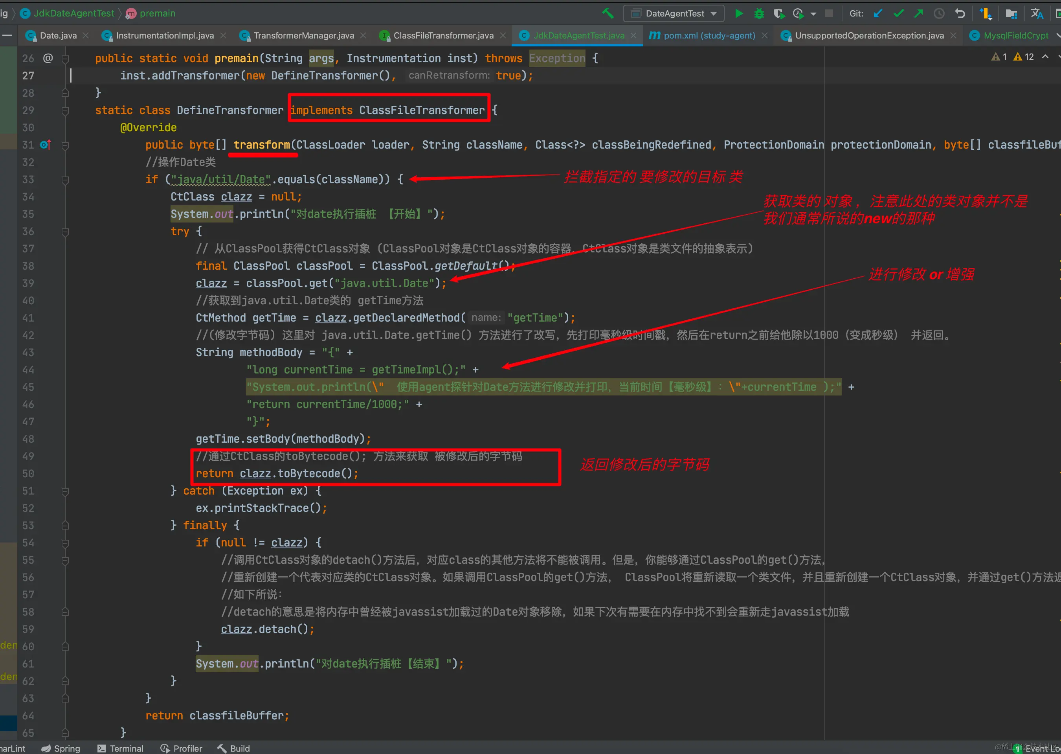Viewport: 1061px width, 754px height.
Task: Start debugging with the bug icon
Action: (759, 13)
